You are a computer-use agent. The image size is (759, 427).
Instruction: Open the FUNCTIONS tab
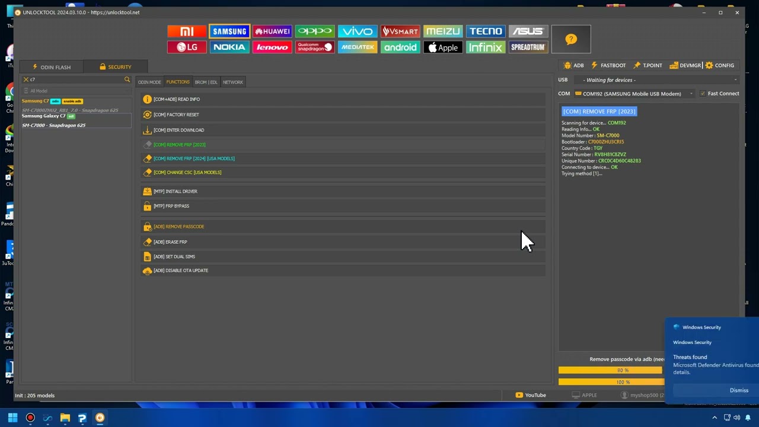click(178, 82)
